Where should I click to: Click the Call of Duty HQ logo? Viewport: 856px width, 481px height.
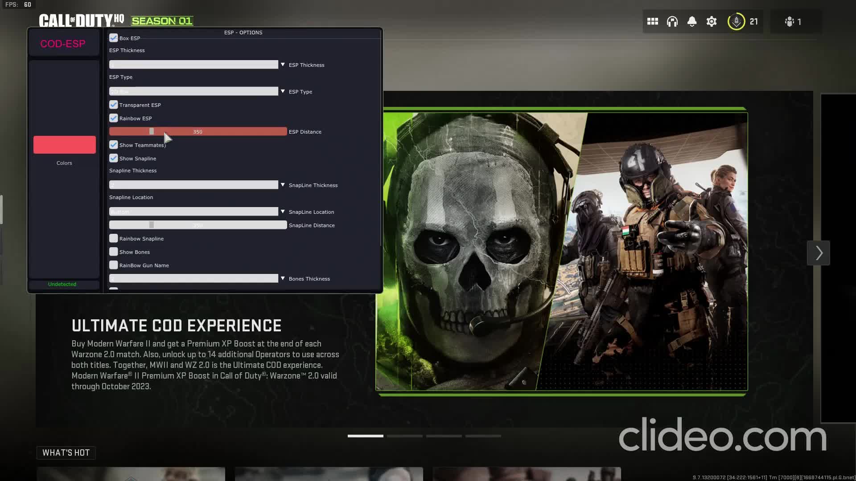tap(82, 20)
